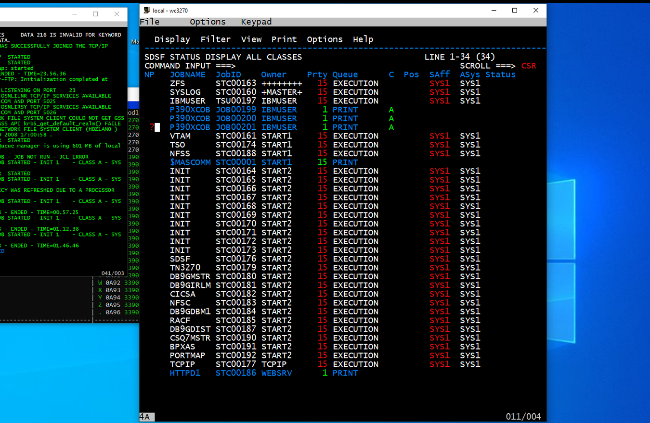Click the NP field beside JOB00201
Image resolution: width=650 pixels, height=423 pixels.
(157, 127)
